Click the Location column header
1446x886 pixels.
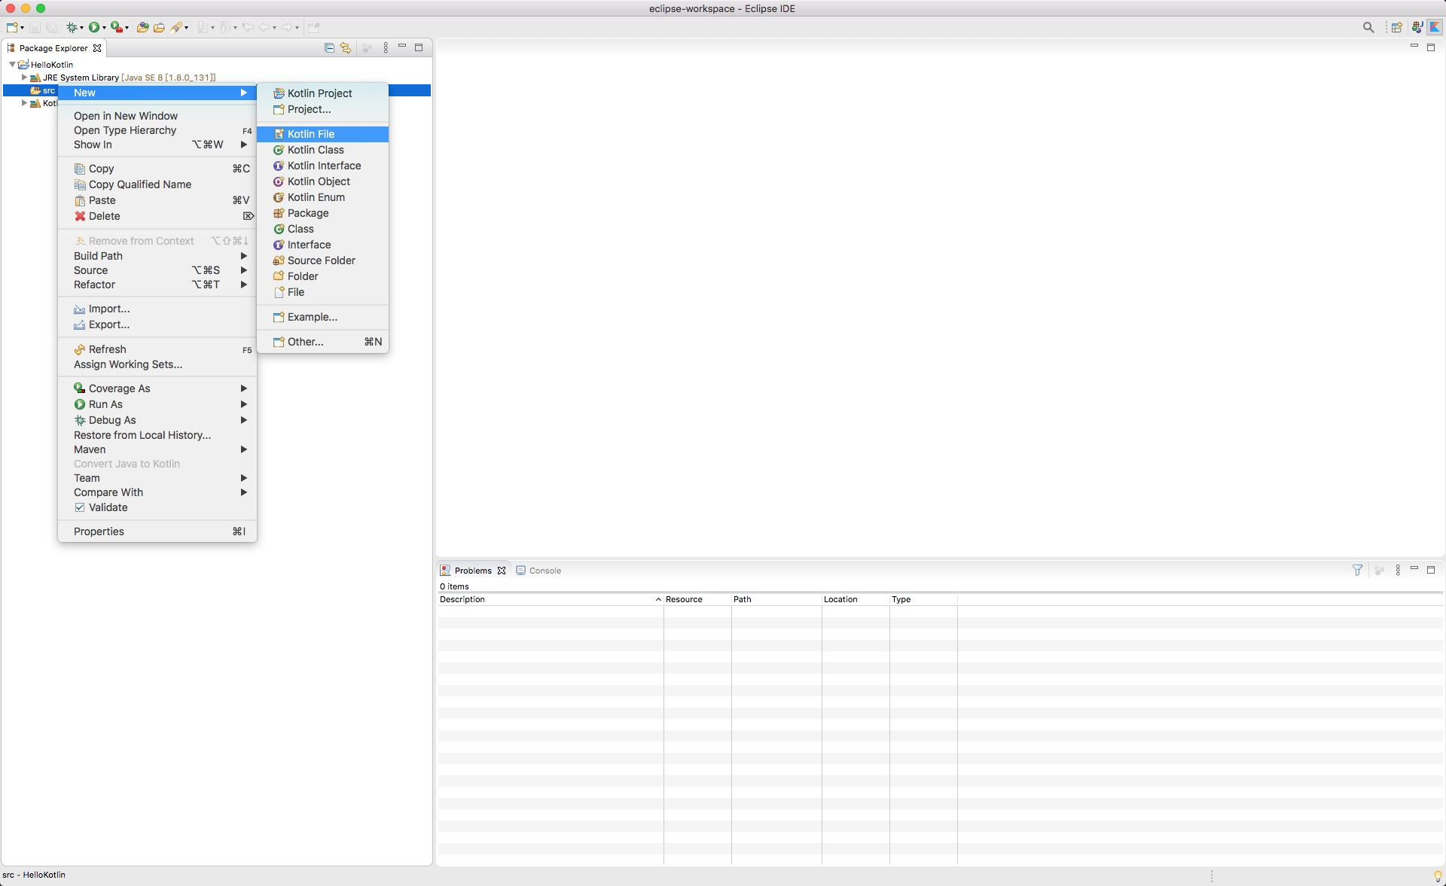click(856, 599)
